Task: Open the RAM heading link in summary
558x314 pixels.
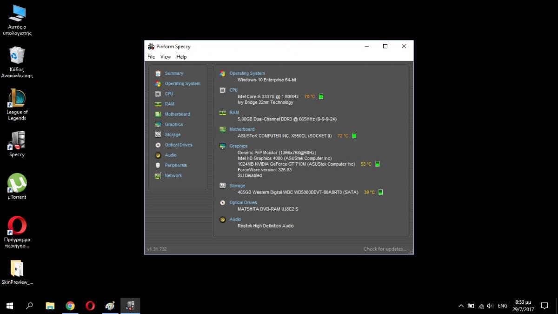Action: 234,113
